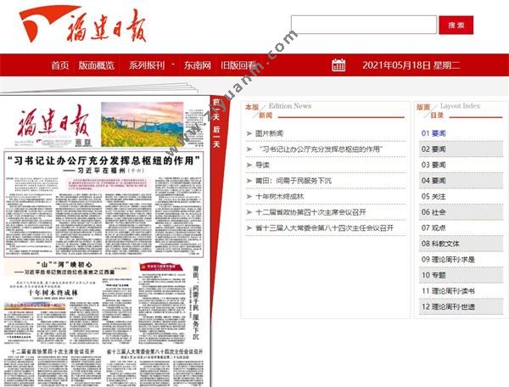Open article 莆田：问需于民服务下沉

click(294, 181)
